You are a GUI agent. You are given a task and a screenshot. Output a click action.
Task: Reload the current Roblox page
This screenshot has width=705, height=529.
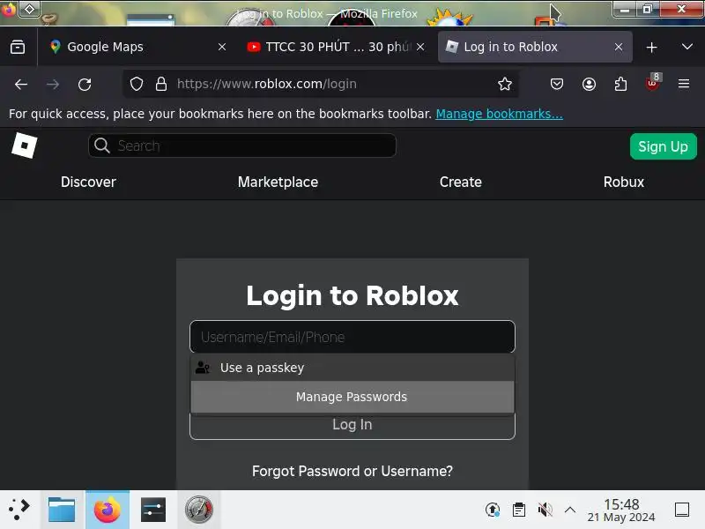pos(85,84)
